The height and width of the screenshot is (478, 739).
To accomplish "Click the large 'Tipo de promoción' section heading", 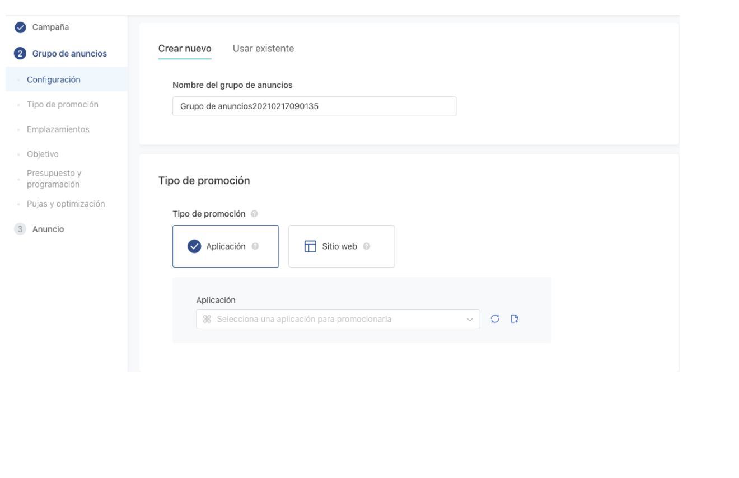I will (204, 181).
